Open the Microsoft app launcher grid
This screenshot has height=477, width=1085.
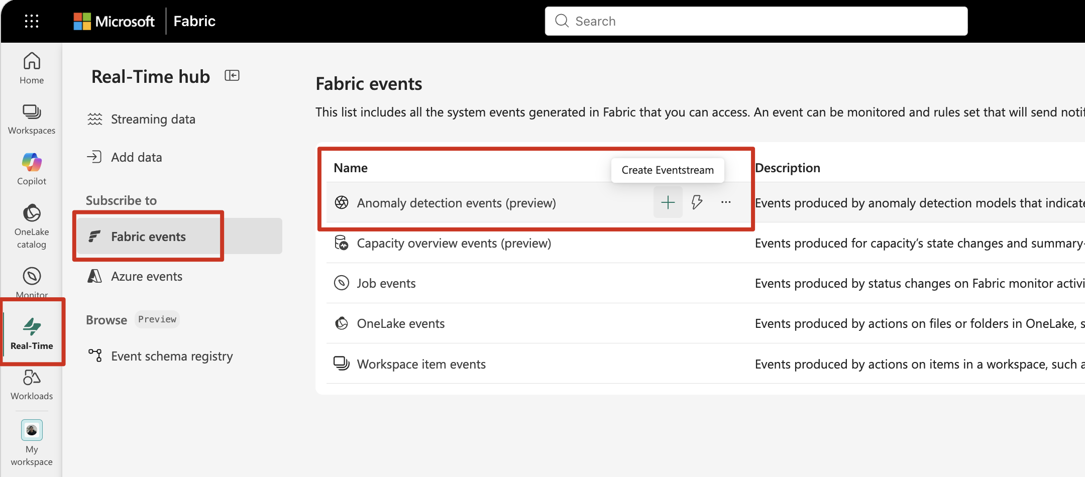pos(31,21)
